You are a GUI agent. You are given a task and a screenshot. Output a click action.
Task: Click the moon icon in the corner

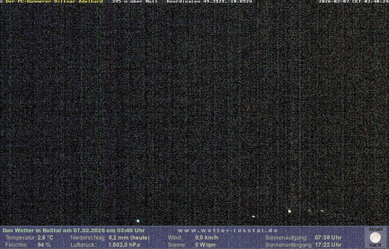coord(375,238)
